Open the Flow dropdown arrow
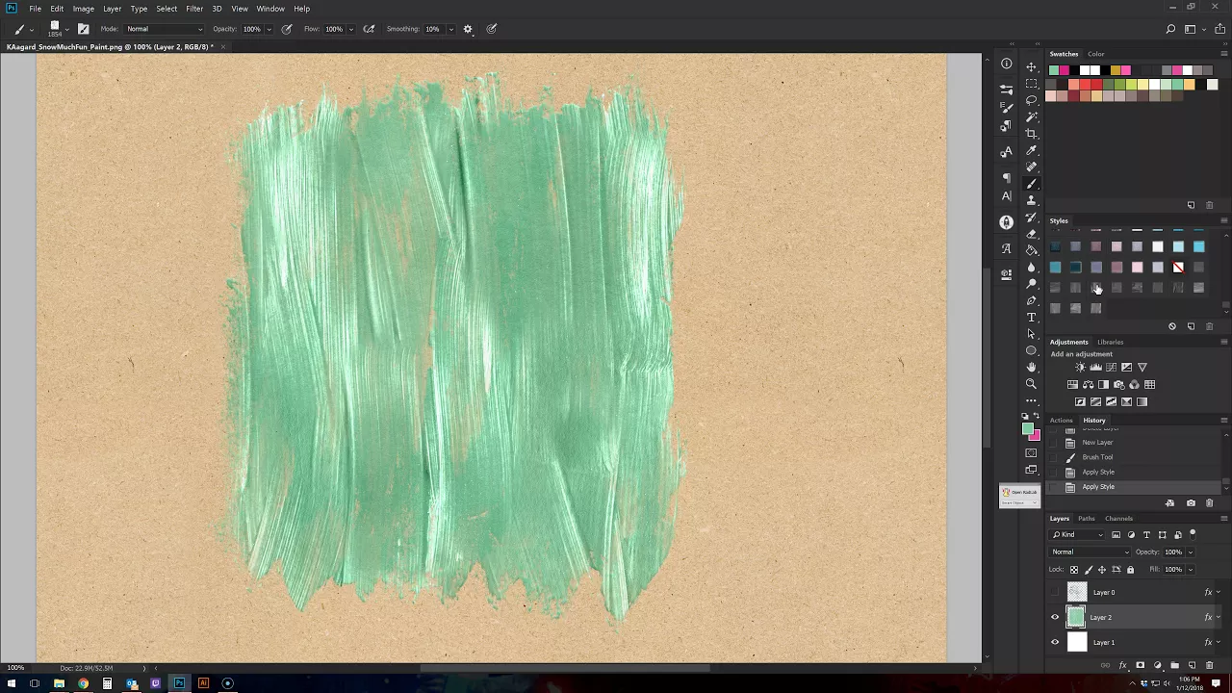Image resolution: width=1232 pixels, height=693 pixels. 350,29
